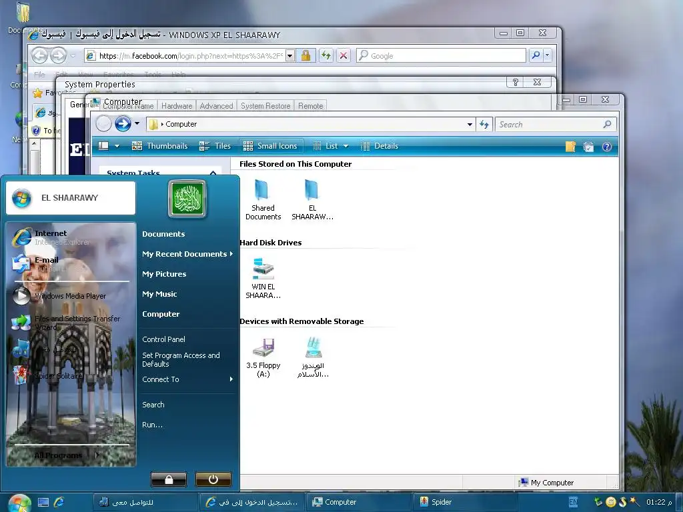Click the refresh button in browser toolbar
683x512 pixels.
coord(325,55)
